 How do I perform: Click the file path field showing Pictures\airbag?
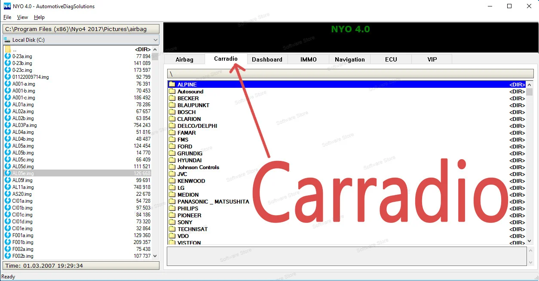point(81,29)
